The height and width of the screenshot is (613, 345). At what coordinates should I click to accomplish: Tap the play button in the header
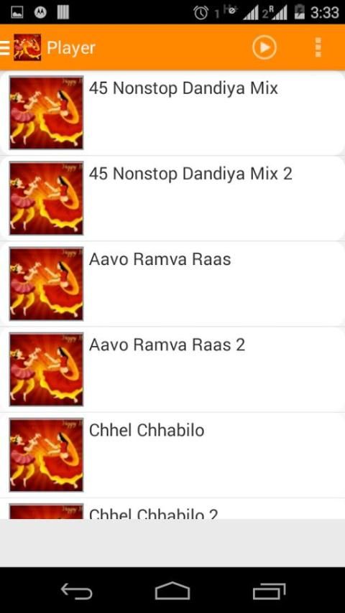coord(264,47)
